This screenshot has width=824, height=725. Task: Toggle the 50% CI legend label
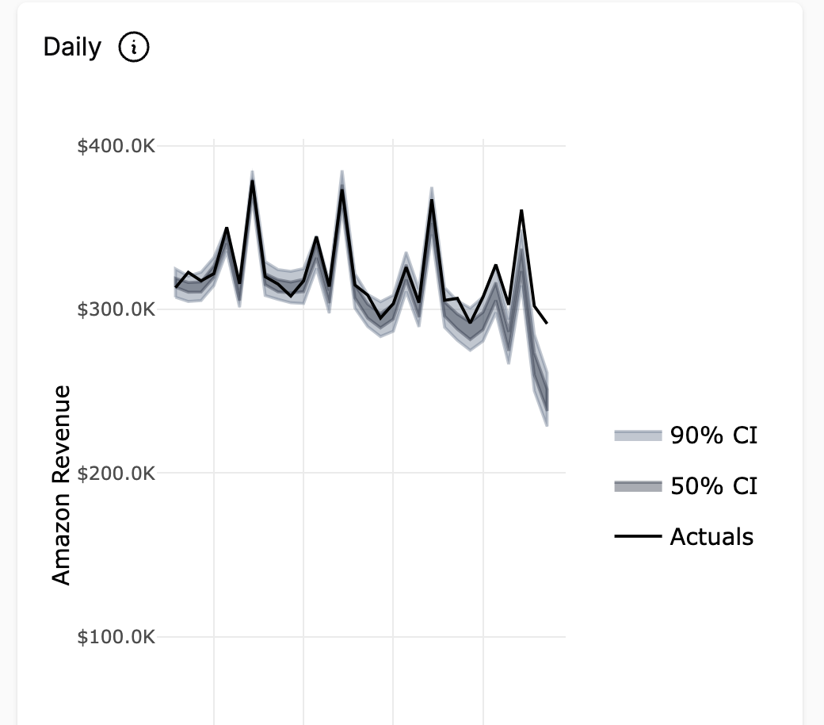pos(713,485)
